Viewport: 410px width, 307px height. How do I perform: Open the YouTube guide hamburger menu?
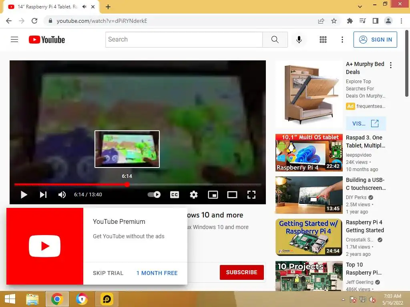point(14,40)
